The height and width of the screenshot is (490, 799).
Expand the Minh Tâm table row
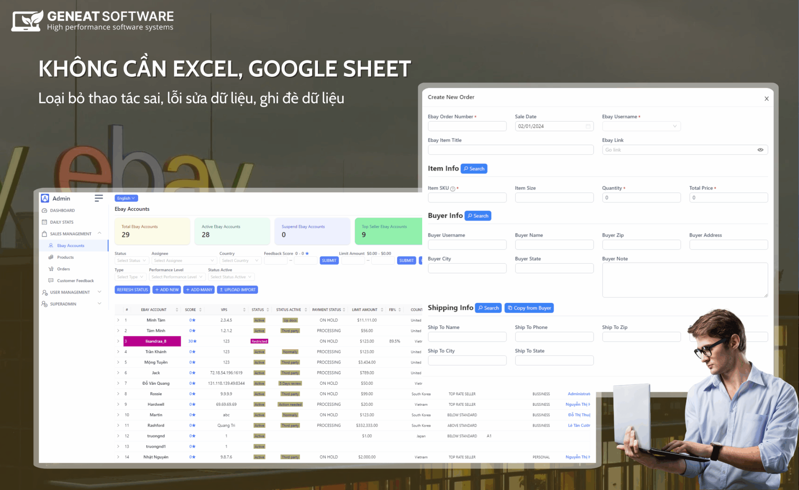coord(118,320)
